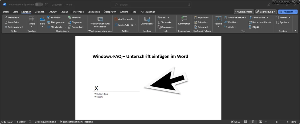Insert a SmartArt graphic
Image resolution: width=300 pixels, height=124 pixels.
click(74, 18)
